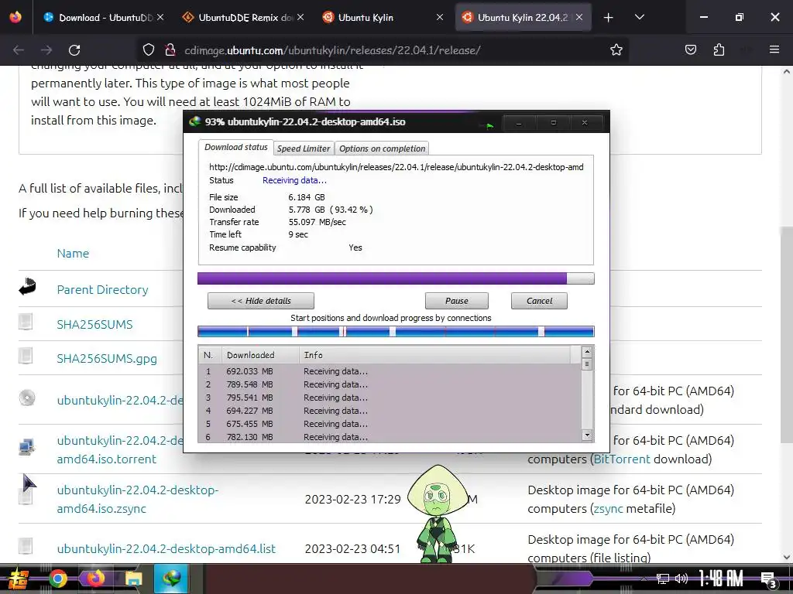Switch to UbuntuDDE Remix download tab
The image size is (793, 594).
point(243,17)
